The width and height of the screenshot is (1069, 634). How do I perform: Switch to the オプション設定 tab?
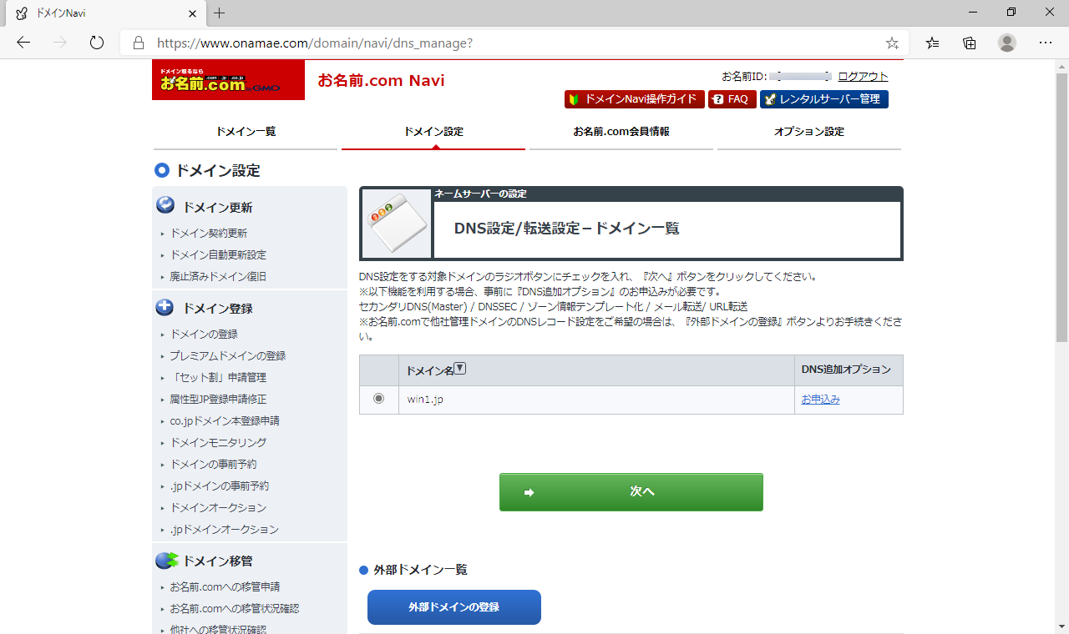click(x=809, y=132)
